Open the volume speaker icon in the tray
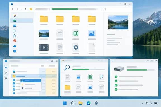 pos(151,103)
